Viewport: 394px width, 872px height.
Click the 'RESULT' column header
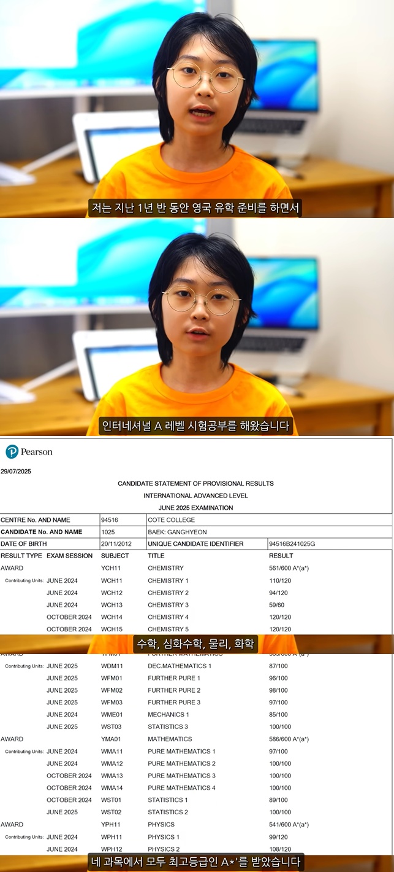(281, 556)
